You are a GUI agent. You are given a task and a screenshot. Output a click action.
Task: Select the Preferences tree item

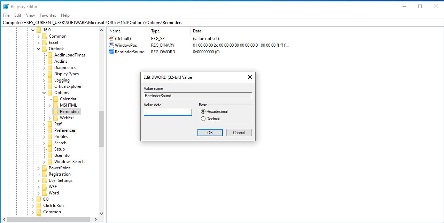[65, 130]
